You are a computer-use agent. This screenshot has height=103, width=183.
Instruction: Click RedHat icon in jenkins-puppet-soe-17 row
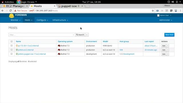point(59,54)
